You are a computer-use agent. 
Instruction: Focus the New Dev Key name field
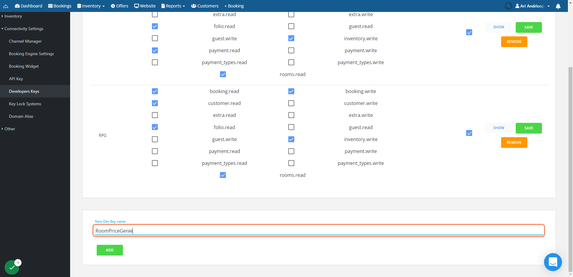[x=319, y=231]
